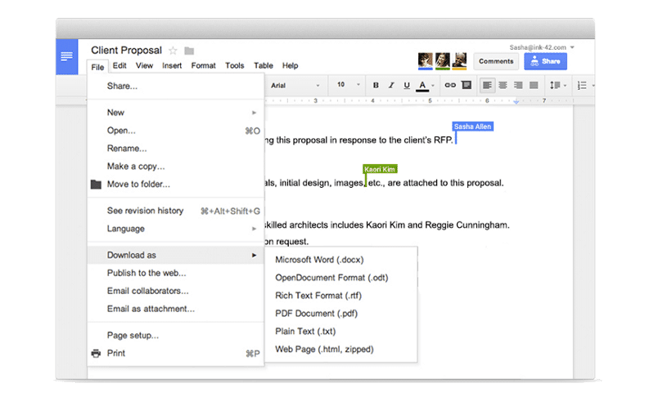Open the View menu
The width and height of the screenshot is (645, 401).
(x=144, y=65)
